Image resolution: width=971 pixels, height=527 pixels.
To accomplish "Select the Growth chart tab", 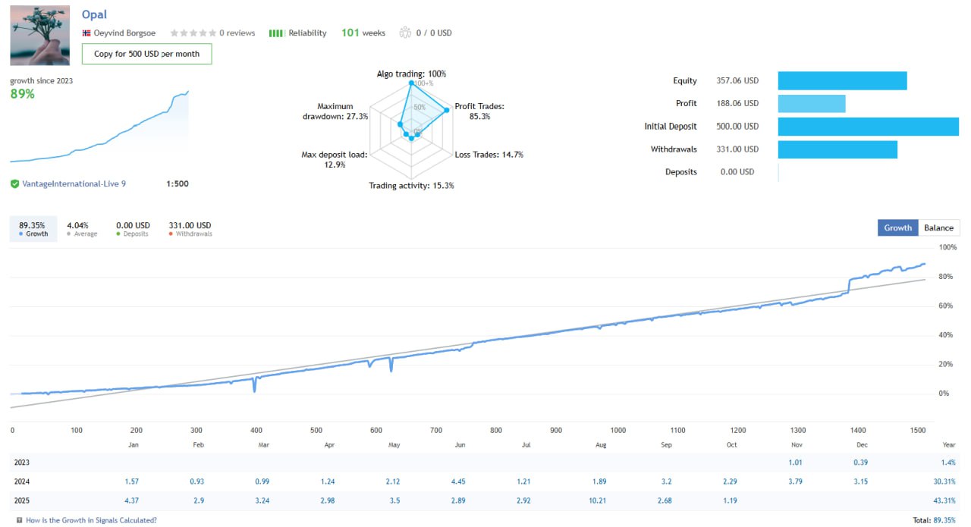I will (x=897, y=227).
